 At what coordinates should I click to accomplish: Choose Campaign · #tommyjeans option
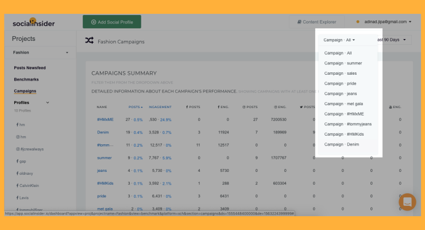pyautogui.click(x=347, y=124)
